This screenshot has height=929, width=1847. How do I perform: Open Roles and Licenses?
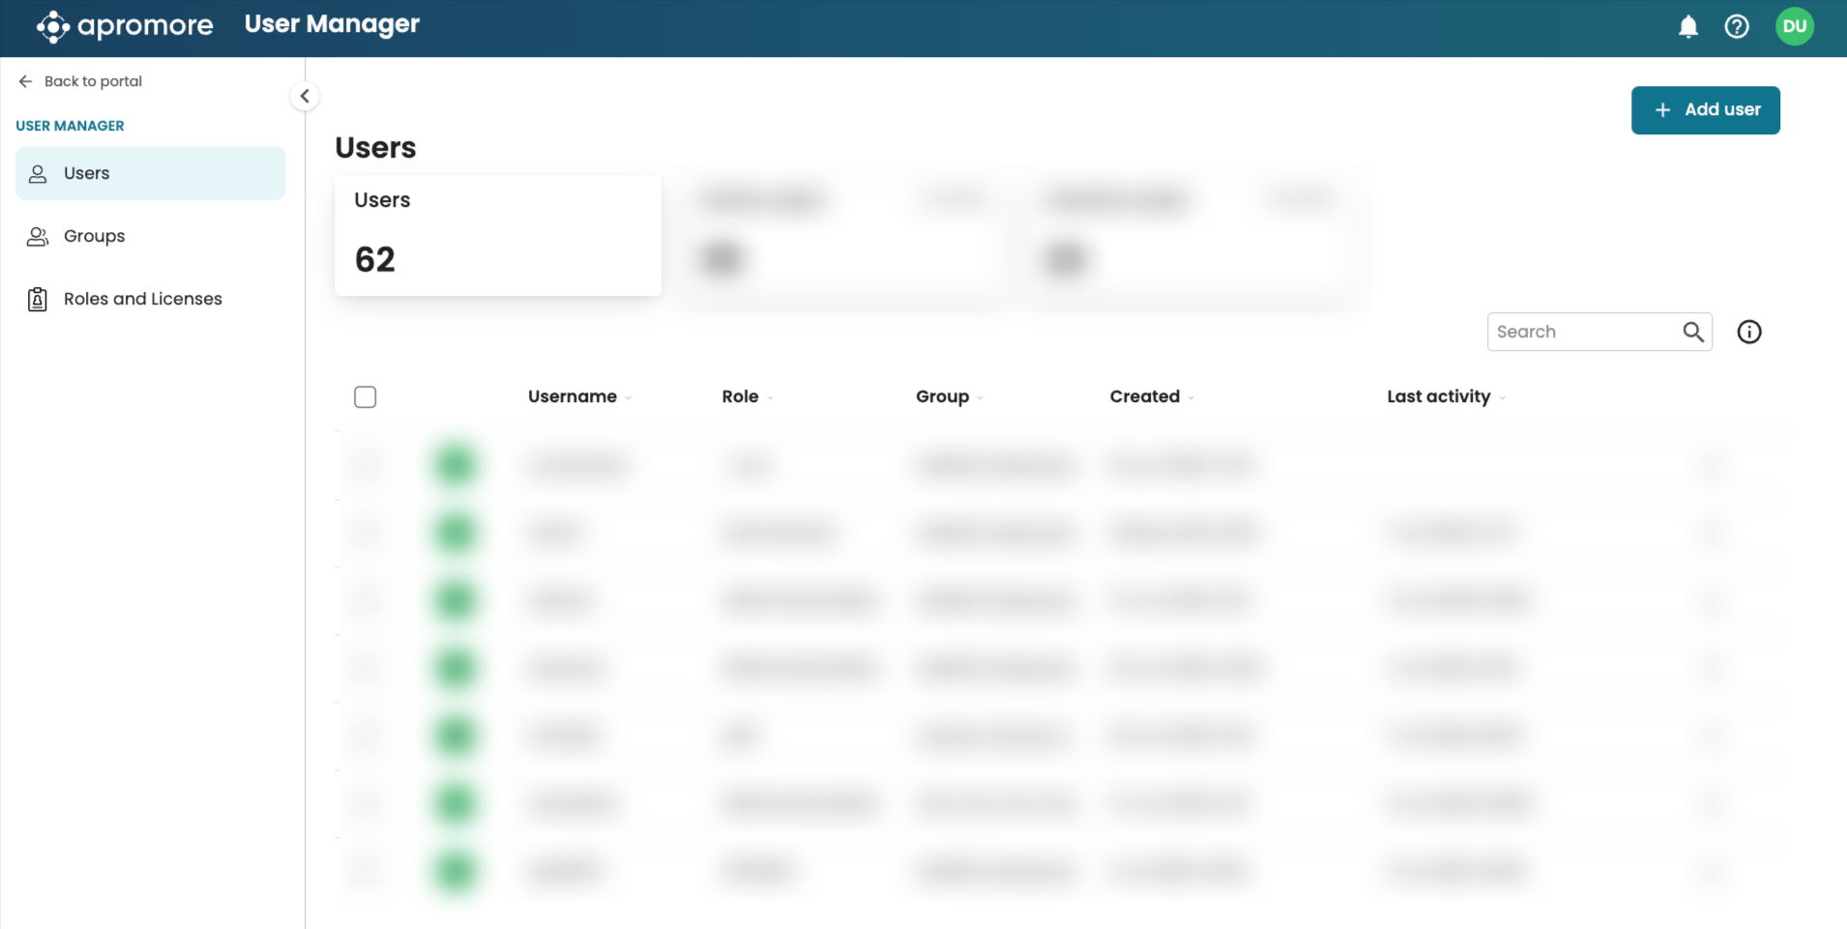142,299
